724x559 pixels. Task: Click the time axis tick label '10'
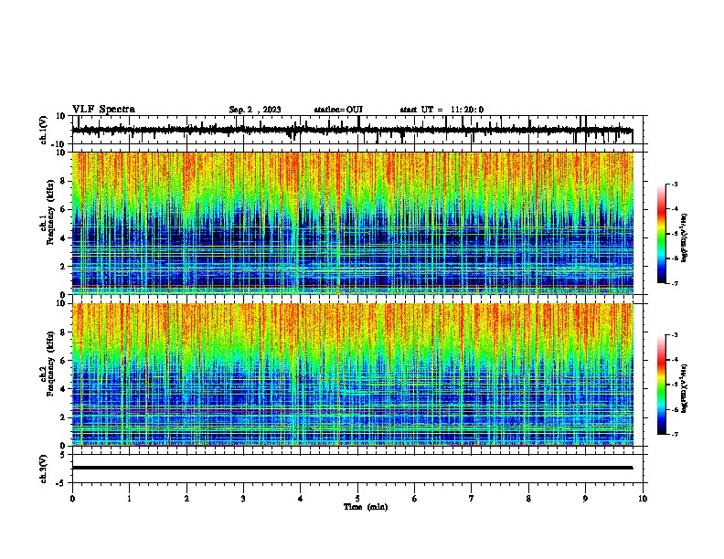643,499
